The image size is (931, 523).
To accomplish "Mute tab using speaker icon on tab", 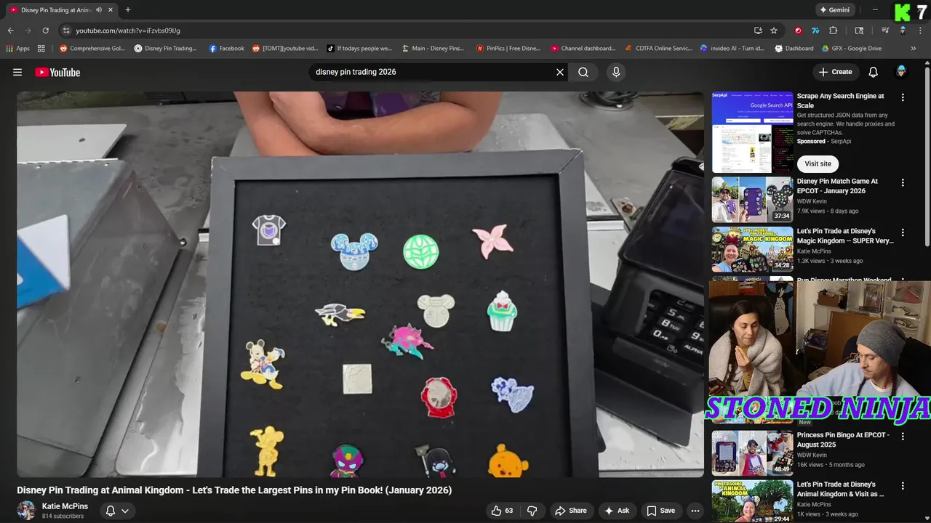I will point(99,10).
